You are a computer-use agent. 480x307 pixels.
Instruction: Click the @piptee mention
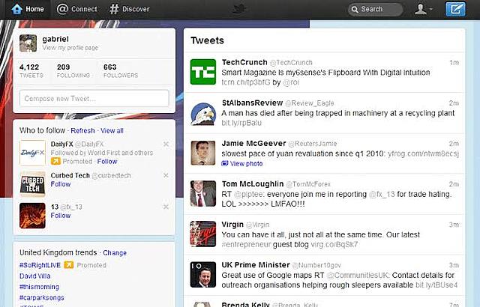pos(248,194)
